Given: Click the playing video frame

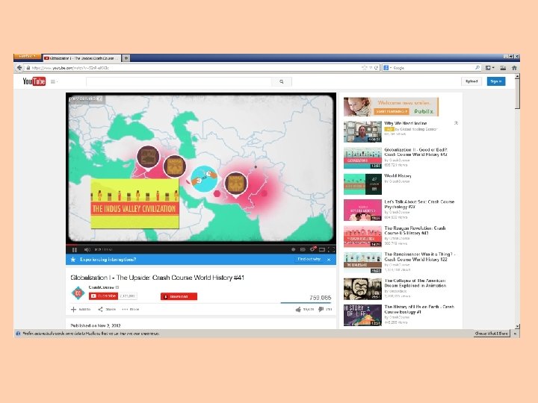Looking at the screenshot, I should [x=201, y=168].
